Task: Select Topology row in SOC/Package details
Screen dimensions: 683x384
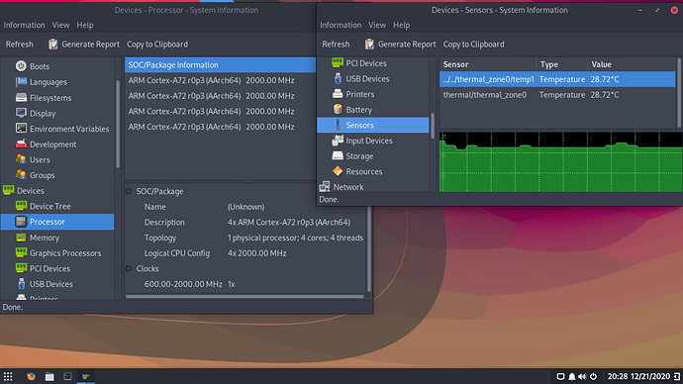Action: [x=246, y=238]
